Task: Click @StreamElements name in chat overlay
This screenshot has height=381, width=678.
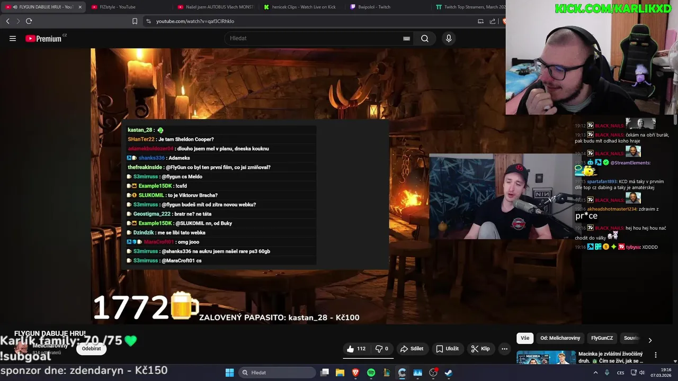Action: point(630,162)
